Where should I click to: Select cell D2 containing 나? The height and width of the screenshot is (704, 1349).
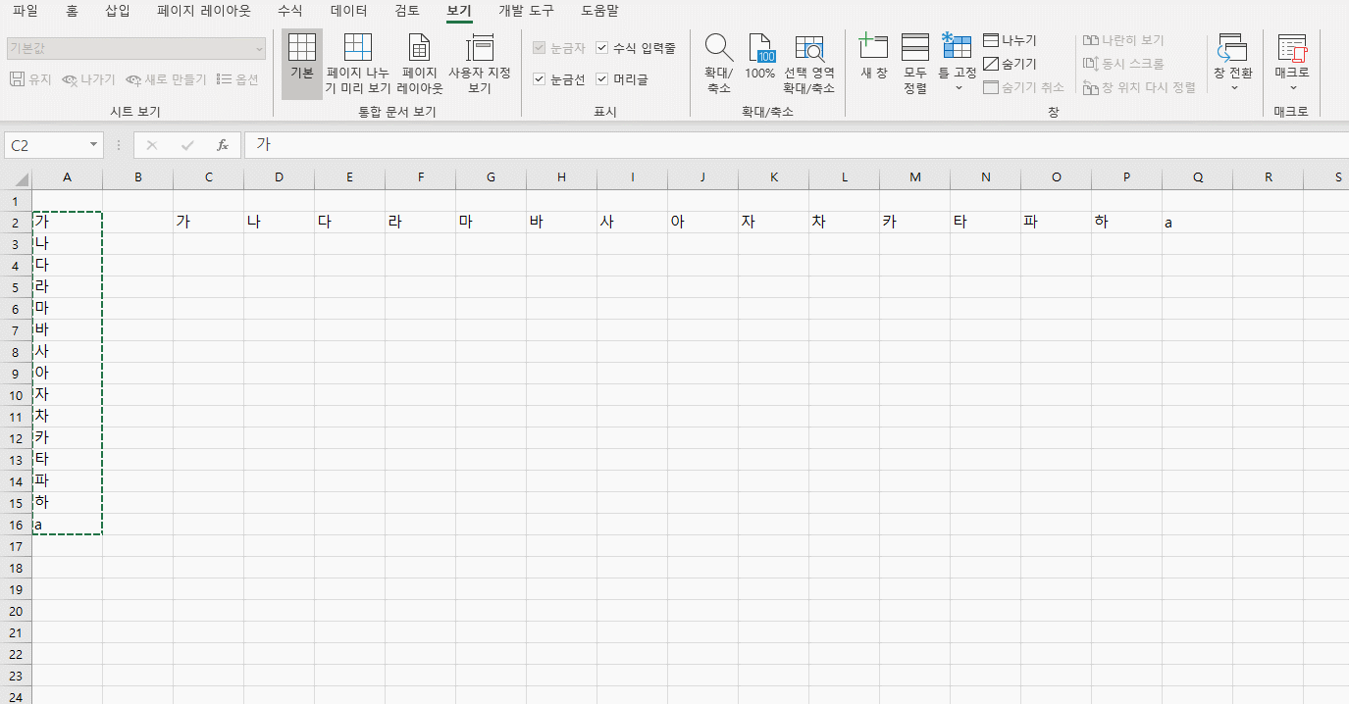click(279, 223)
